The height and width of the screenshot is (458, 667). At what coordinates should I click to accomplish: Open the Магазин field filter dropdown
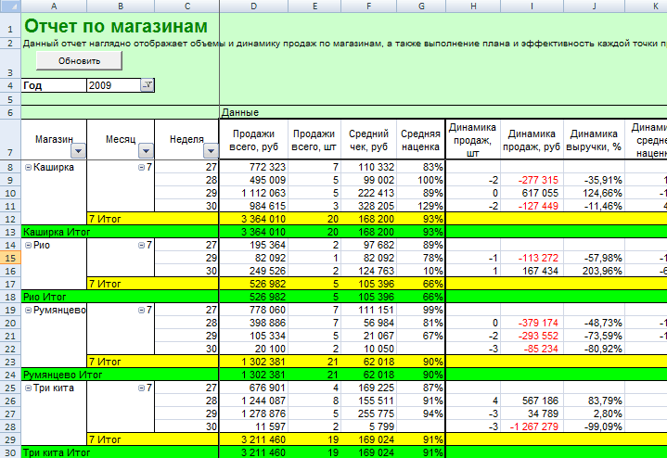pos(77,150)
